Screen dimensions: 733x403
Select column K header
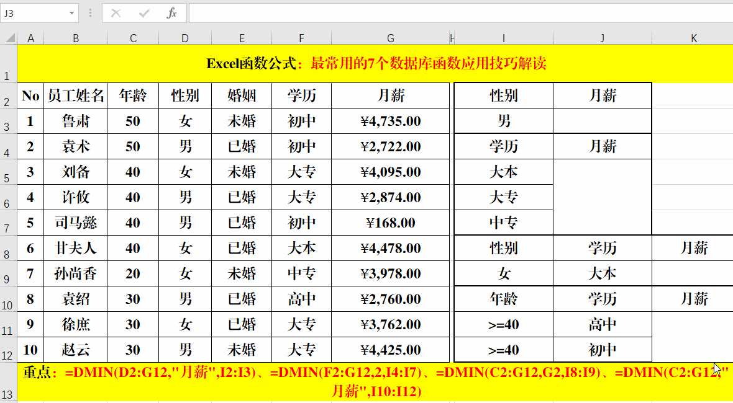tap(693, 37)
